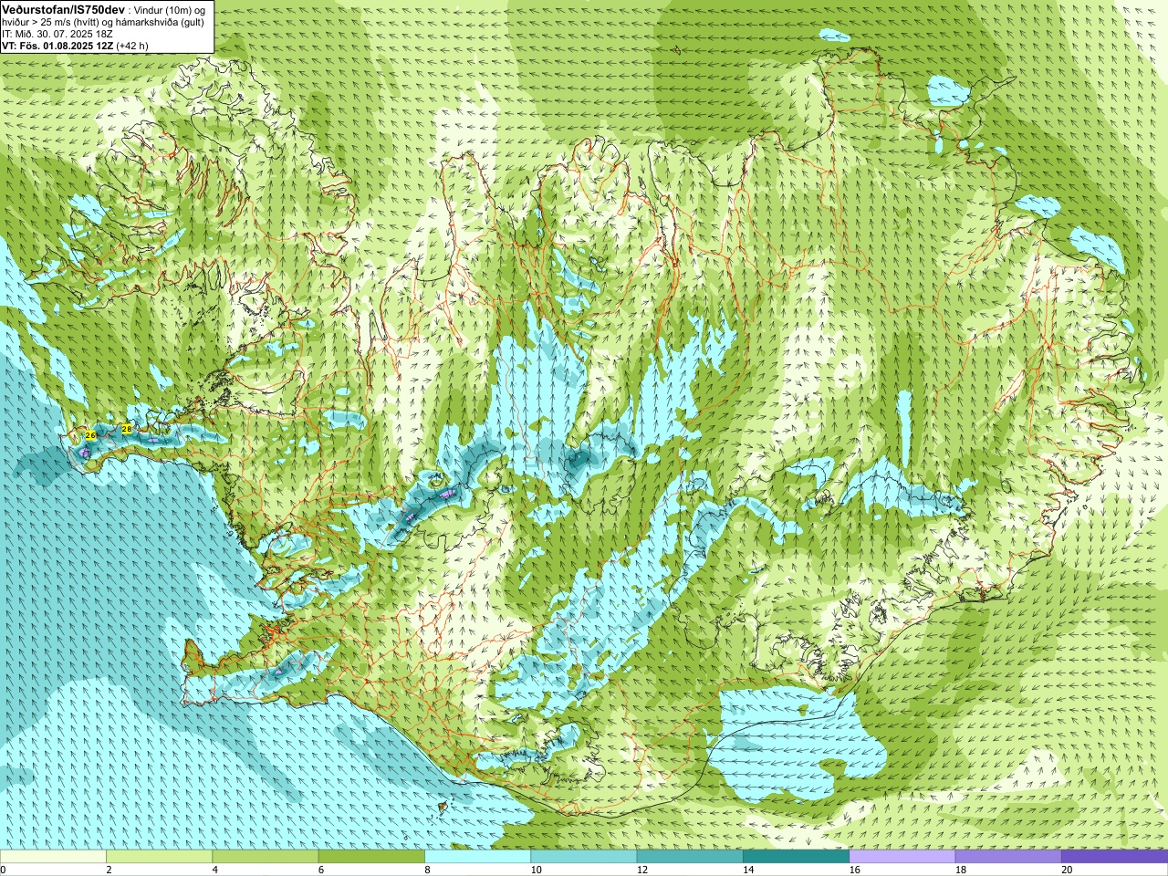Click the legend tick label '10'
The image size is (1168, 876).
coord(536,870)
